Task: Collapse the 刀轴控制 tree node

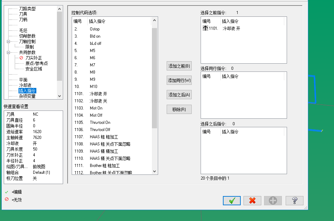Action: click(8, 41)
